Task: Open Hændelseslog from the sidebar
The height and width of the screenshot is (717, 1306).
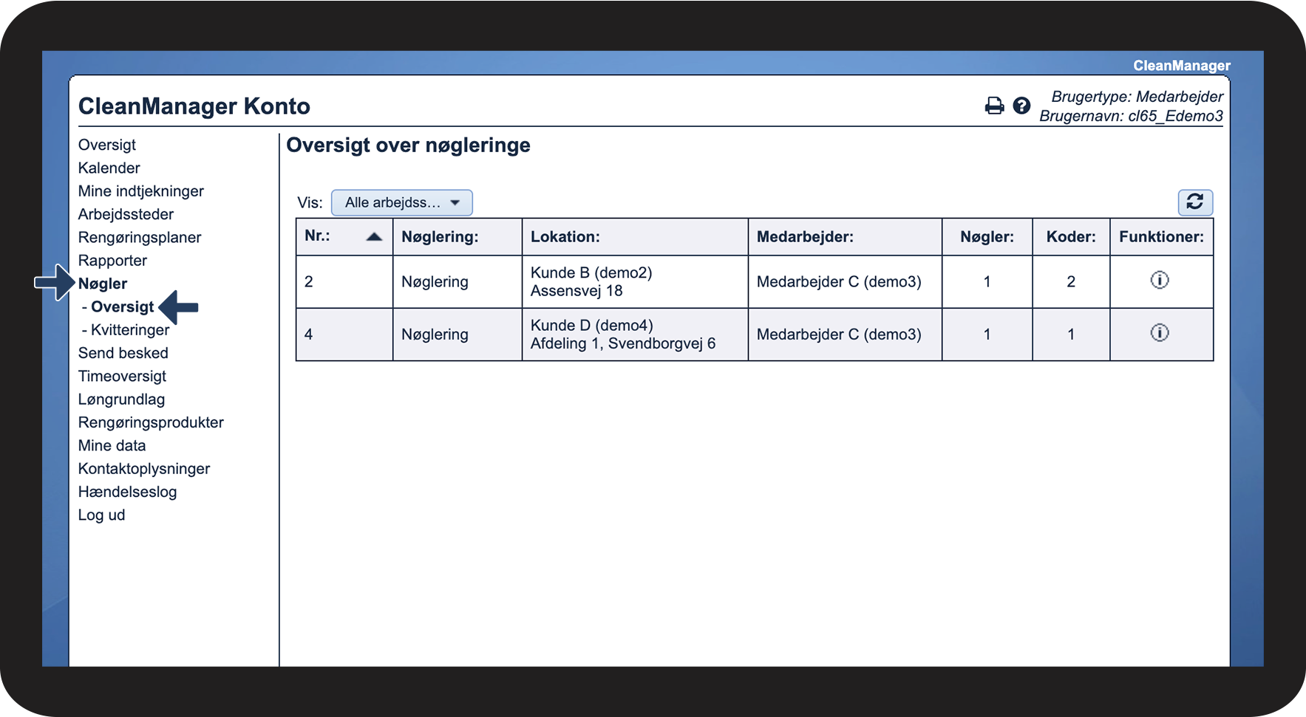Action: pos(128,492)
